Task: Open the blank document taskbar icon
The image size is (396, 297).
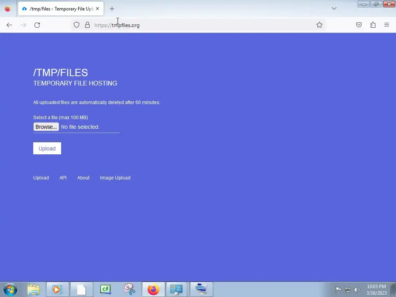Action: coord(81,289)
